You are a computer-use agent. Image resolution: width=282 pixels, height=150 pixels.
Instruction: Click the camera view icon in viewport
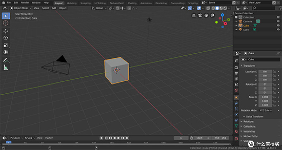pyautogui.click(x=200, y=15)
